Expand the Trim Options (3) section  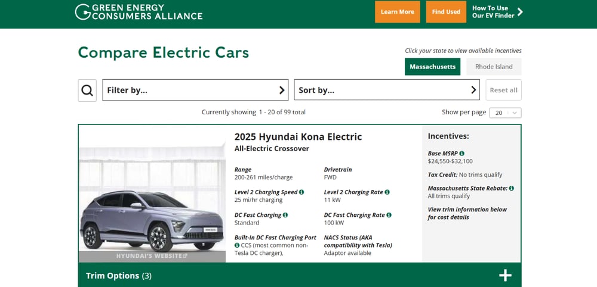(300, 276)
